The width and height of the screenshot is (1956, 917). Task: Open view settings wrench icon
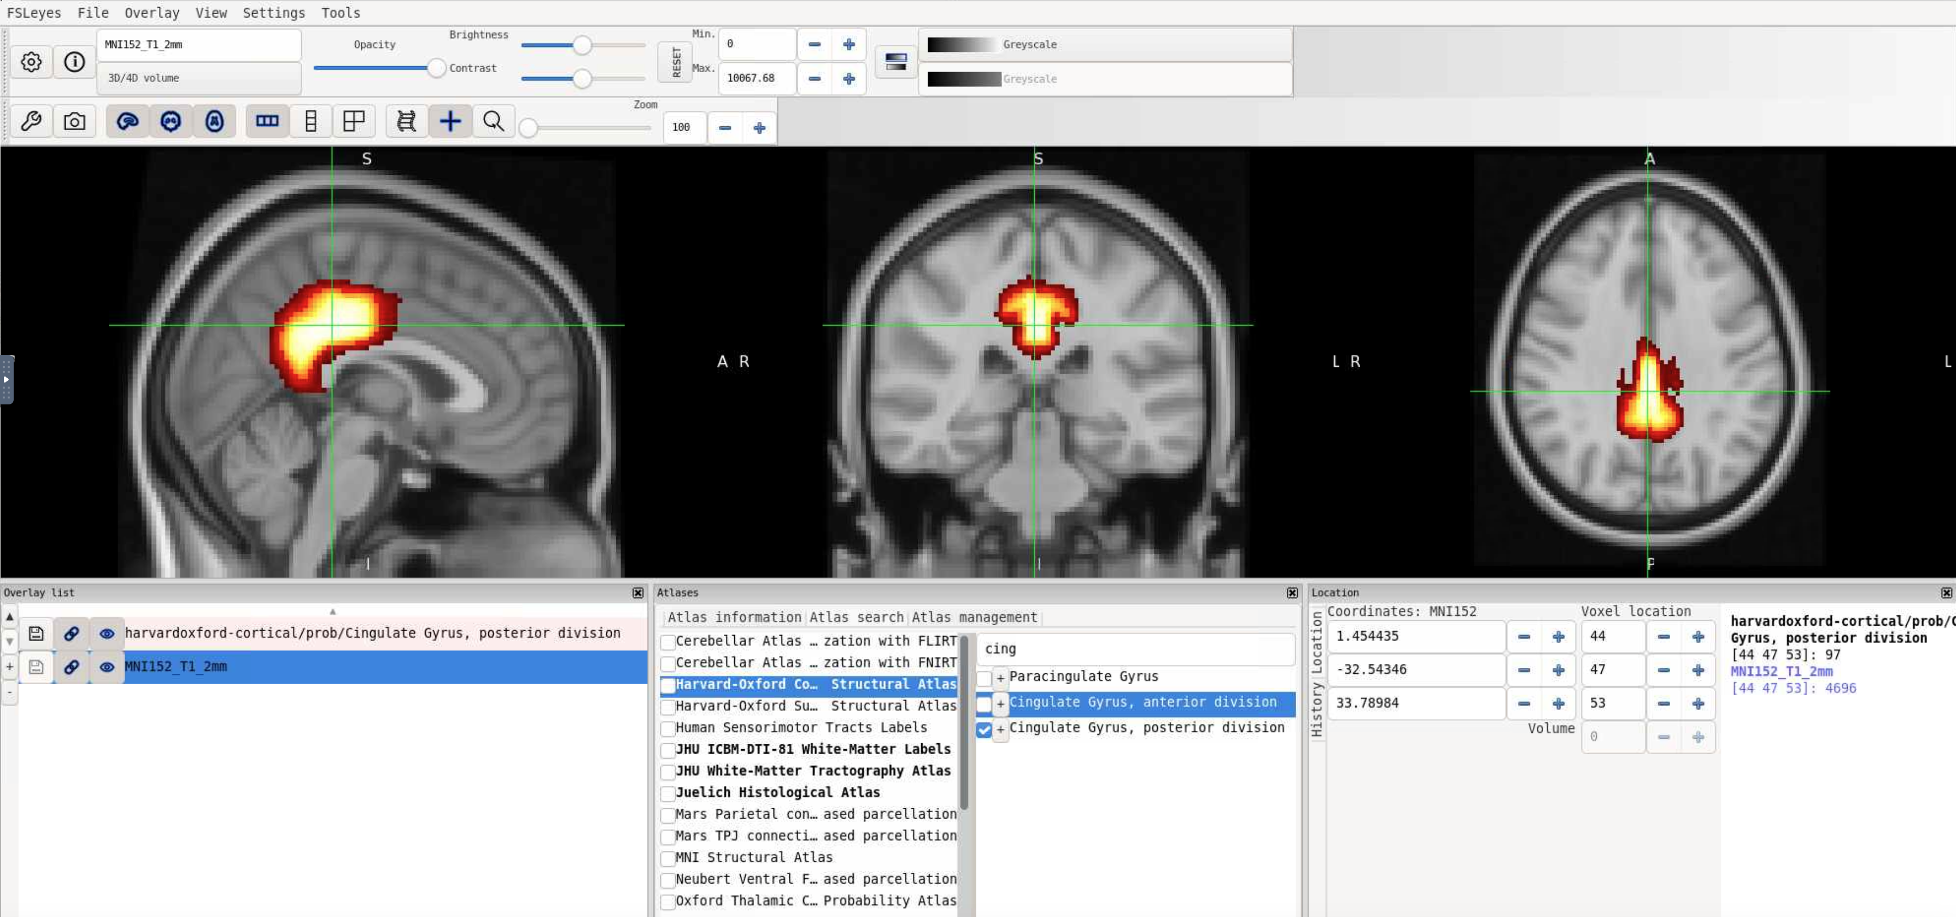(x=31, y=121)
